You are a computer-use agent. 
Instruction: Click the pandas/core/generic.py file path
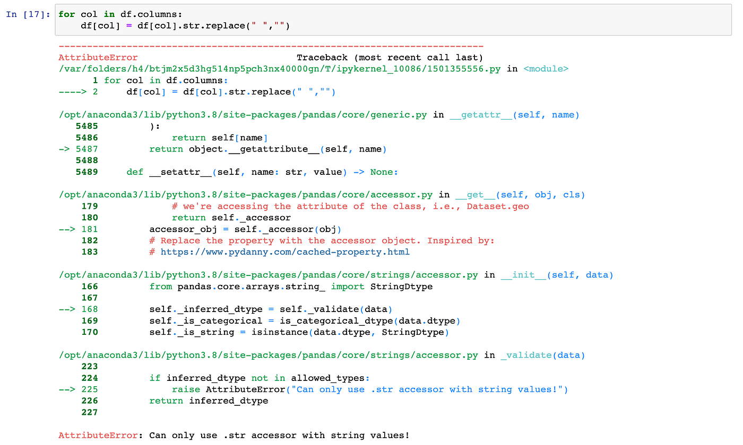(x=243, y=115)
